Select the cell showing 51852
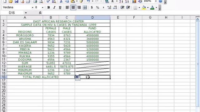 [x=51, y=63]
